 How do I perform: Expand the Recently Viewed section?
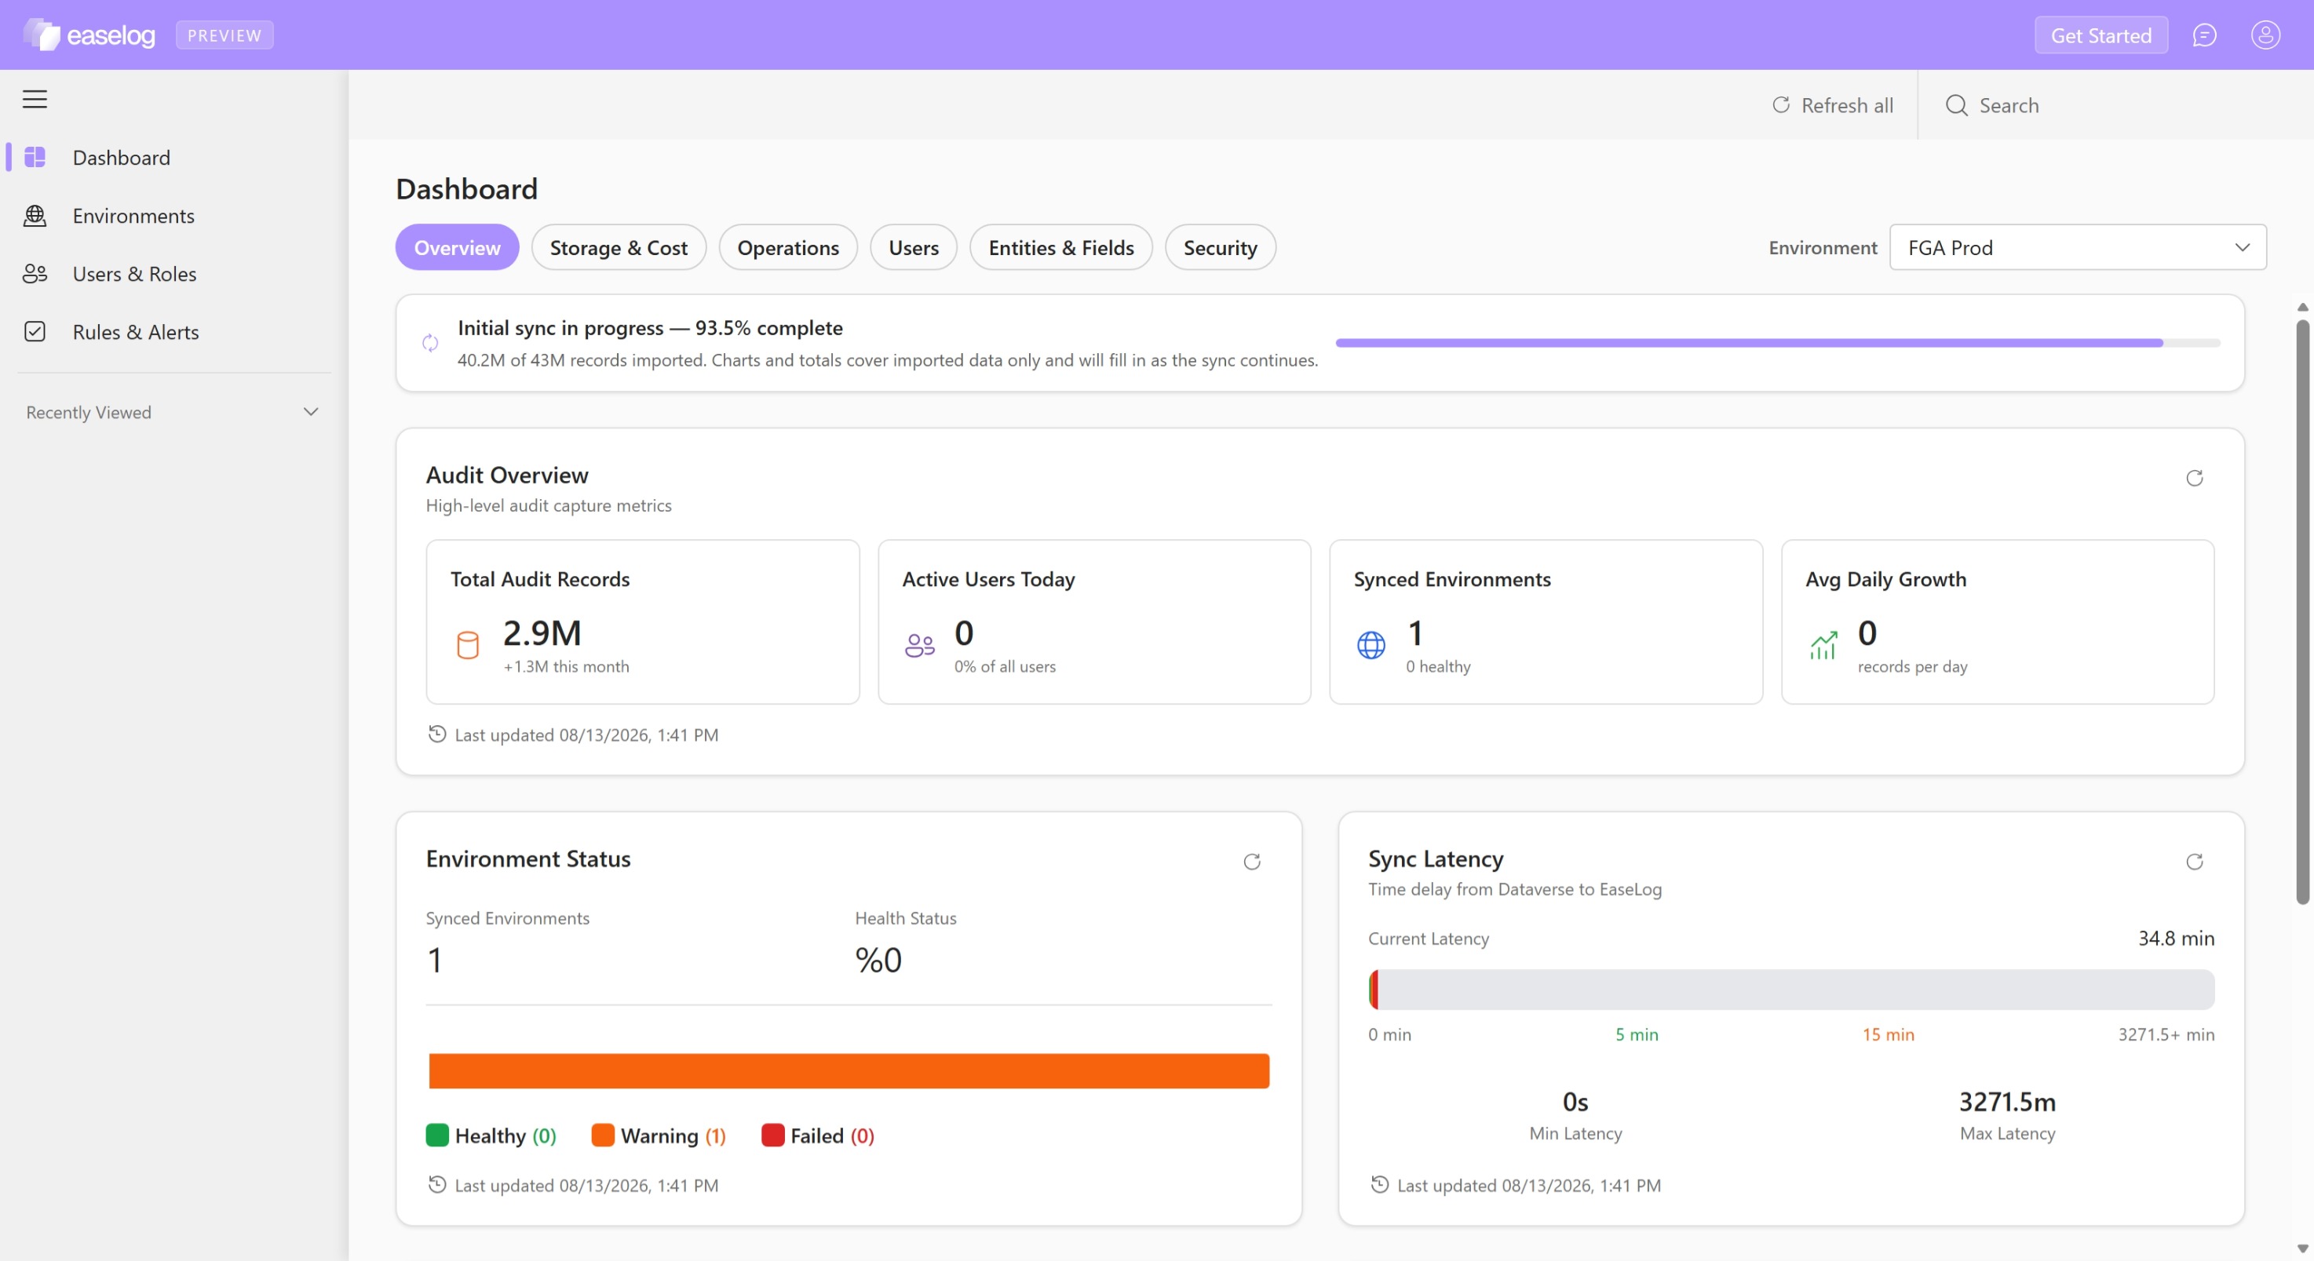point(311,412)
